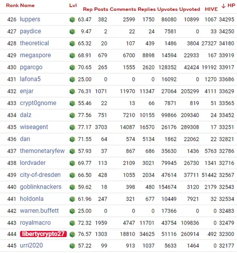Open the city-of-dresden profile link
This screenshot has height=253, width=237.
click(x=40, y=175)
